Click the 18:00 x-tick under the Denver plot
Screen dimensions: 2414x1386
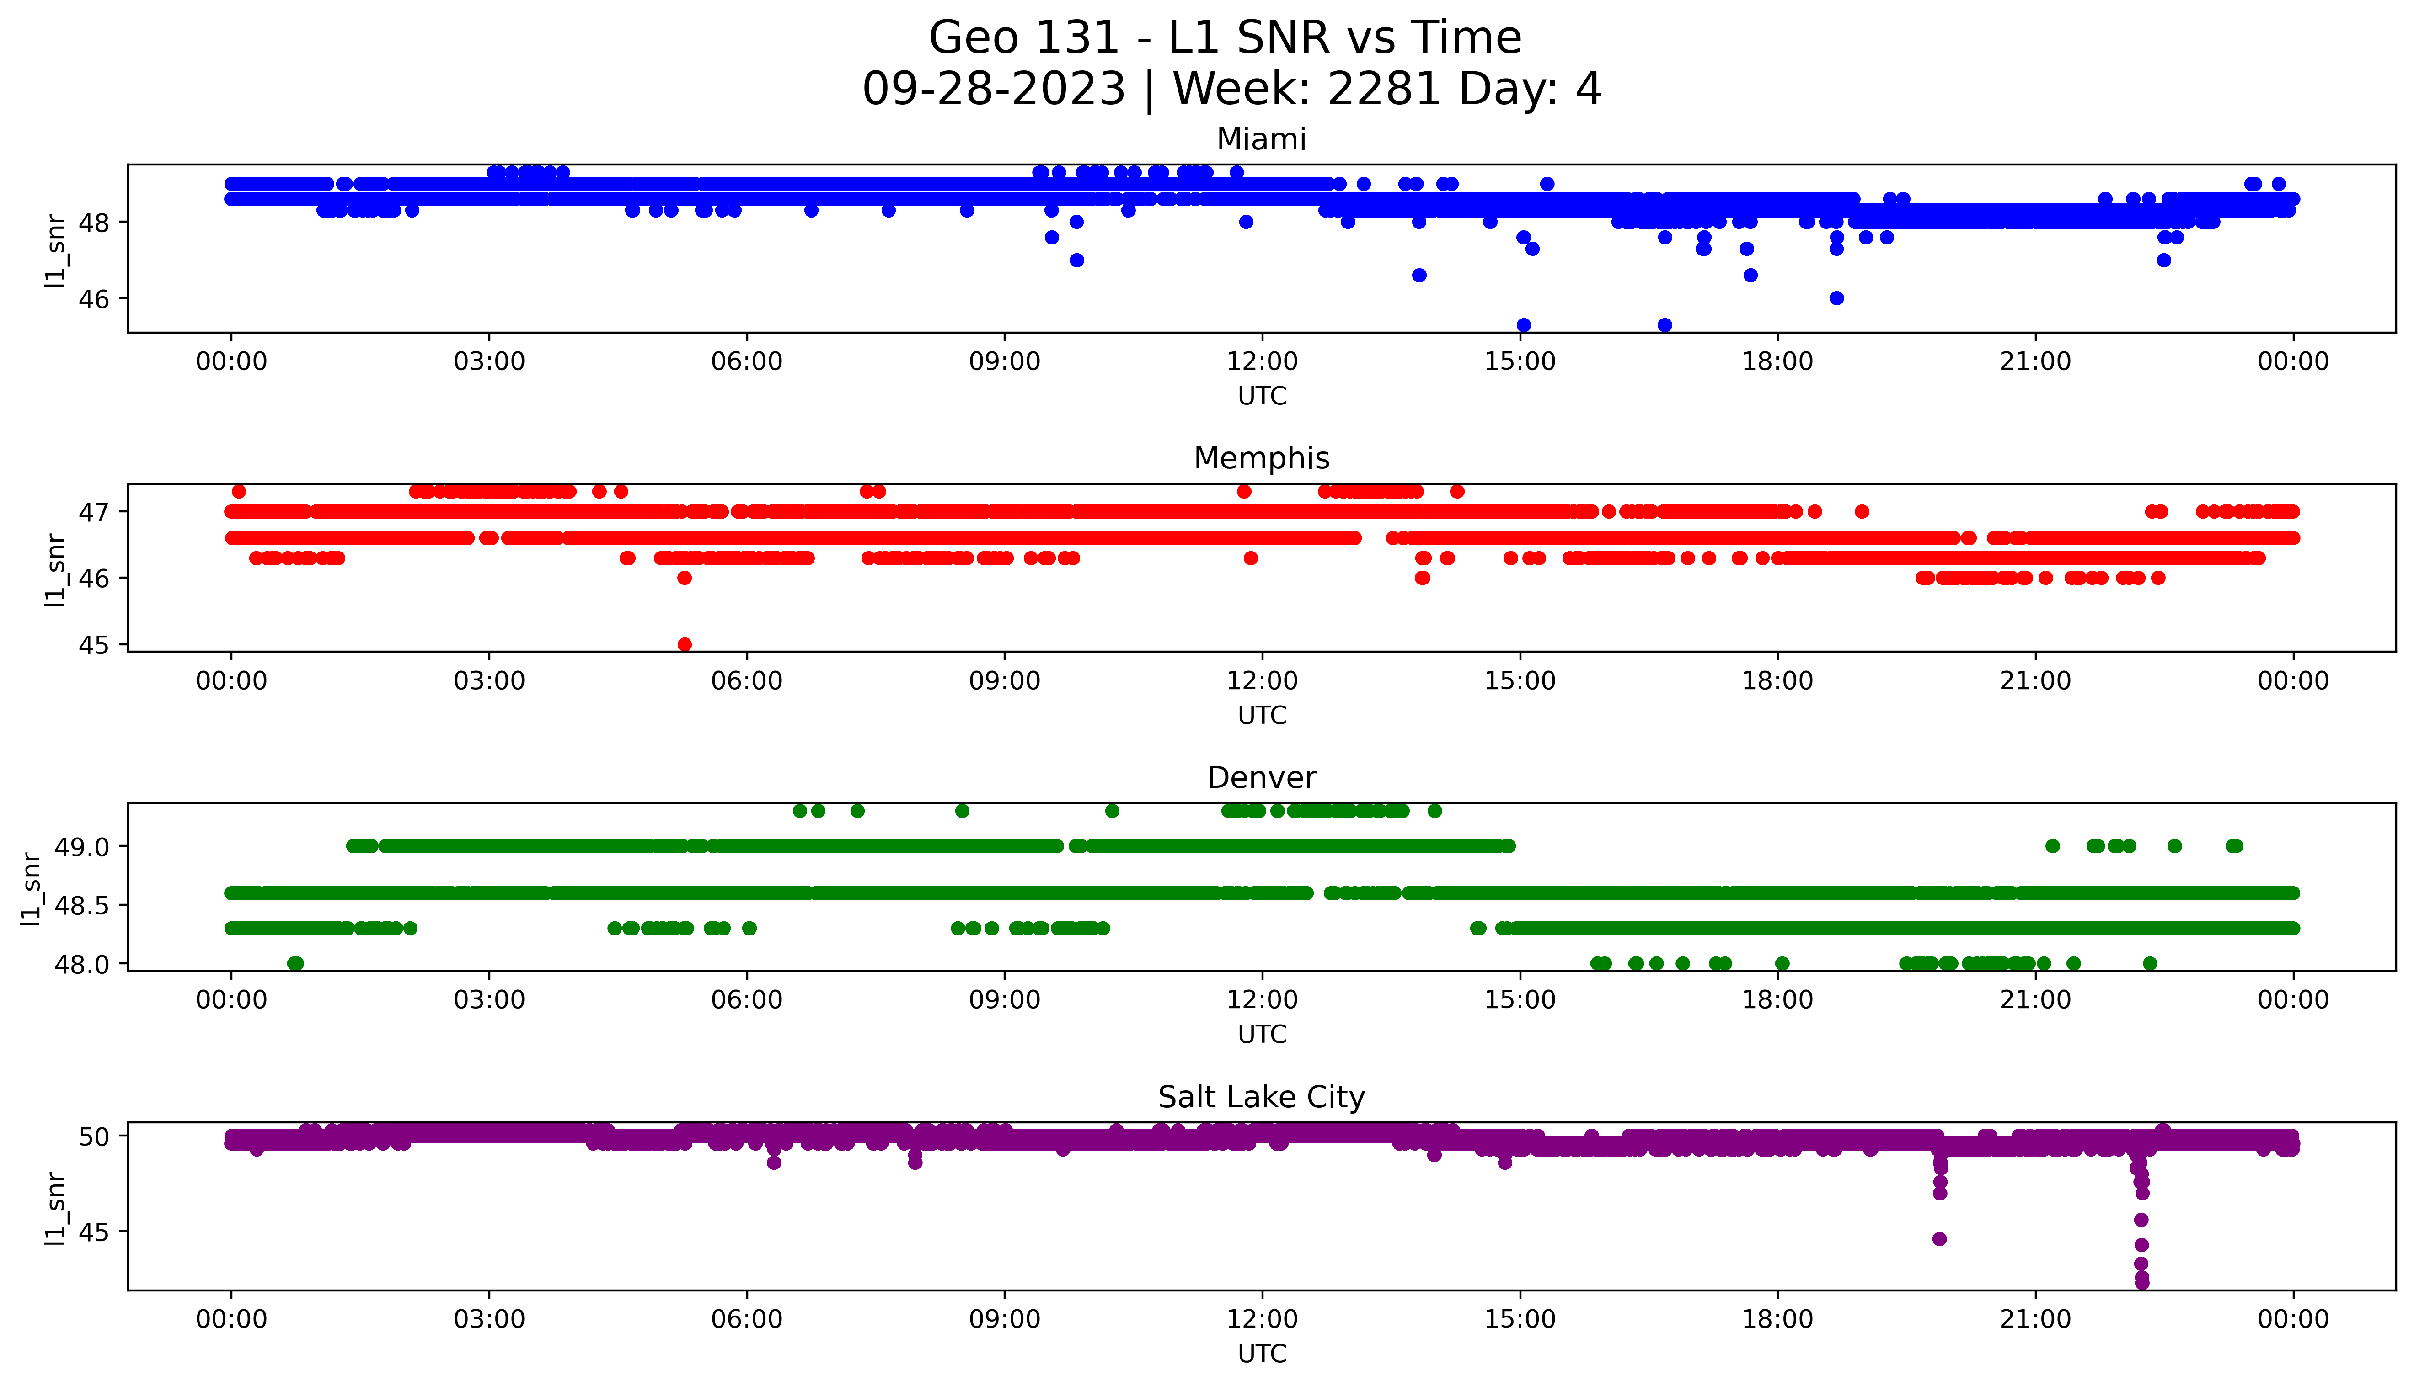(x=1778, y=999)
